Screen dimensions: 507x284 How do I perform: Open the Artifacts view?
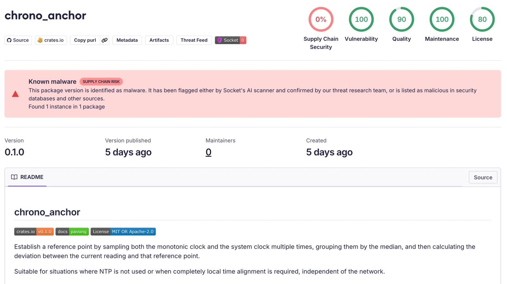(159, 40)
